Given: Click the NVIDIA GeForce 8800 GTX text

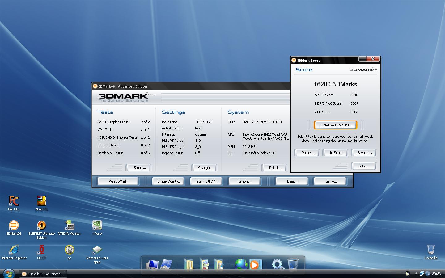Looking at the screenshot, I should tap(262, 122).
